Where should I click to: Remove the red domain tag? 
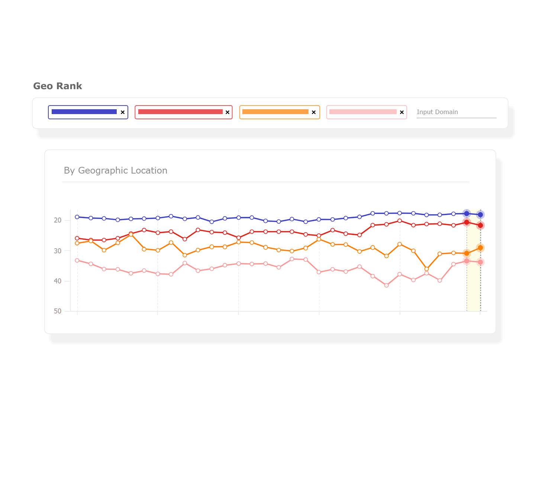tap(227, 112)
